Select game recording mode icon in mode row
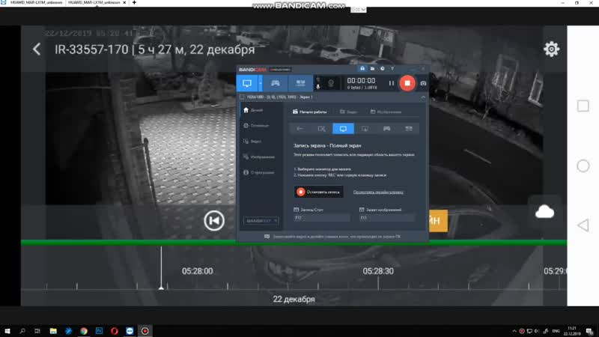This screenshot has height=337, width=599. point(386,129)
